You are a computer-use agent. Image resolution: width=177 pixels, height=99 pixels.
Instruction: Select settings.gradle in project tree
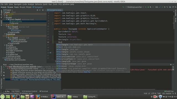(x=13, y=56)
